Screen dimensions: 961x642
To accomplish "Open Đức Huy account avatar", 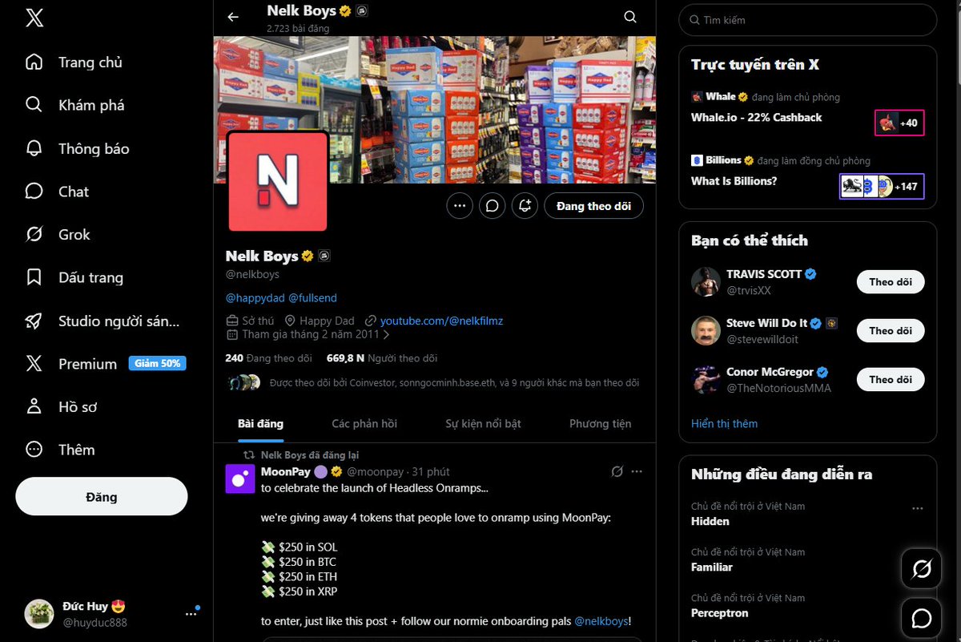I will tap(39, 614).
